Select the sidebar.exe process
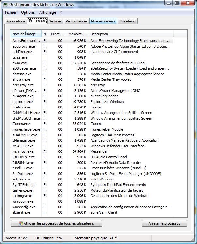 tap(92, 179)
